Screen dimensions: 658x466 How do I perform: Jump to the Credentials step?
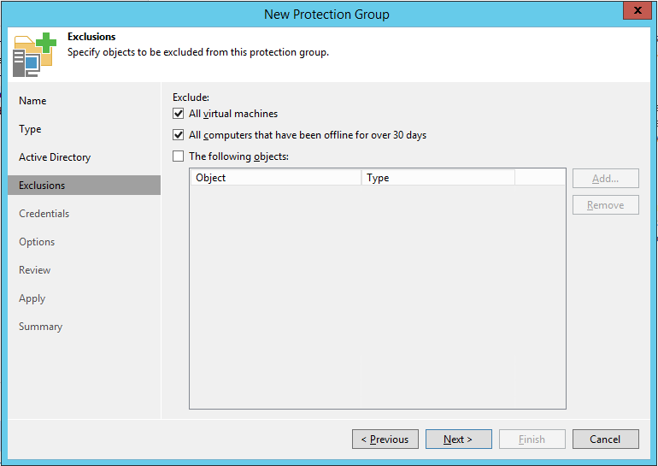pyautogui.click(x=44, y=214)
